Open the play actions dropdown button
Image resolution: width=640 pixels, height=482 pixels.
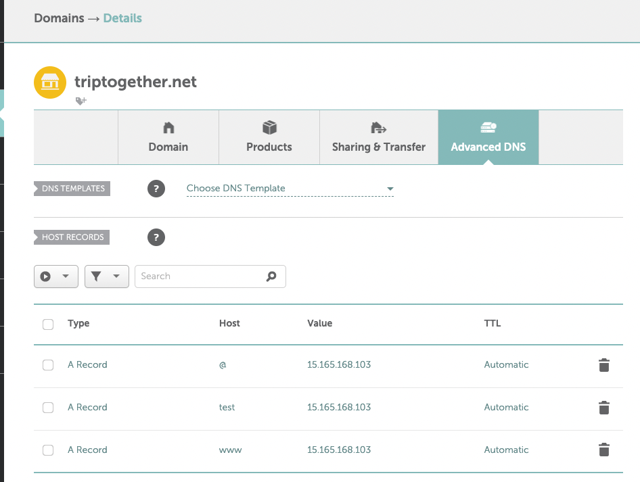pyautogui.click(x=56, y=276)
